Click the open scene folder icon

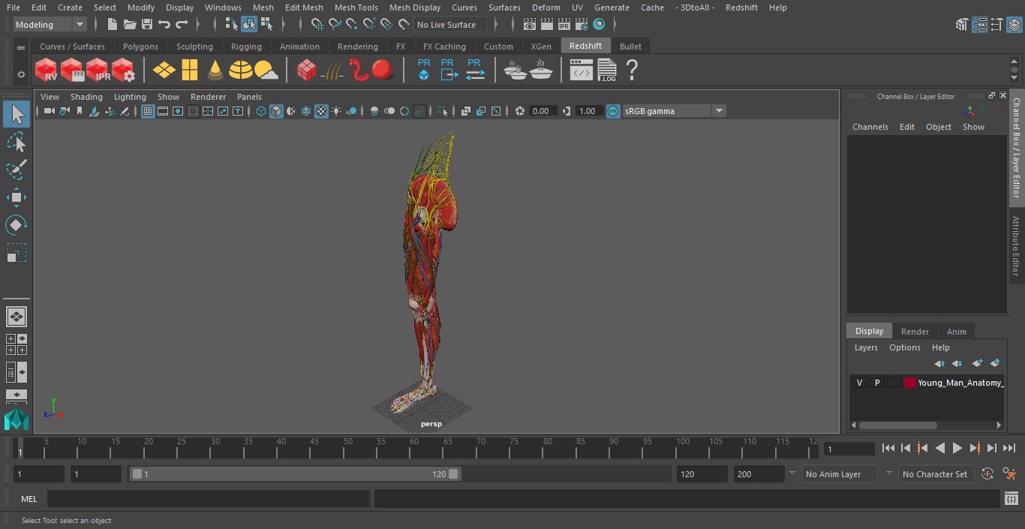point(129,25)
